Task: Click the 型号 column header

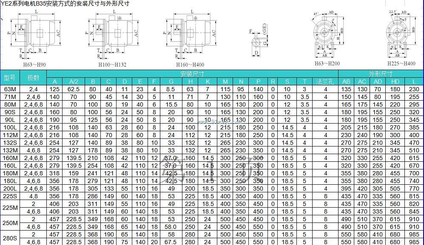Action: point(10,78)
